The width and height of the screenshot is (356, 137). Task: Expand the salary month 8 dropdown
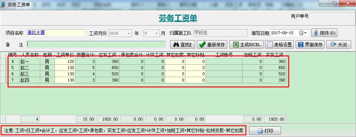157,33
